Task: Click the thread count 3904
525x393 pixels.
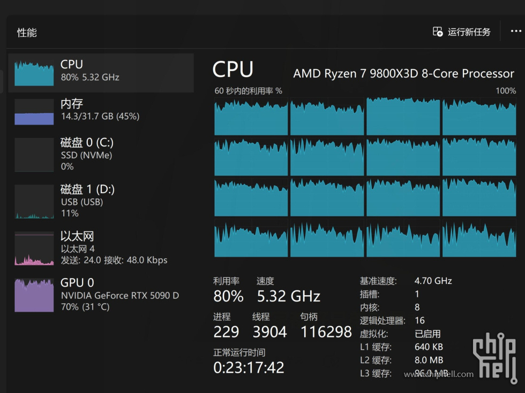Action: click(269, 332)
